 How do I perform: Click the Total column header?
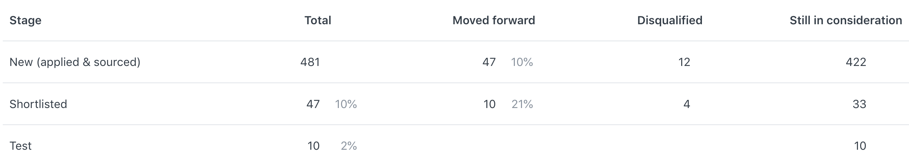point(318,20)
